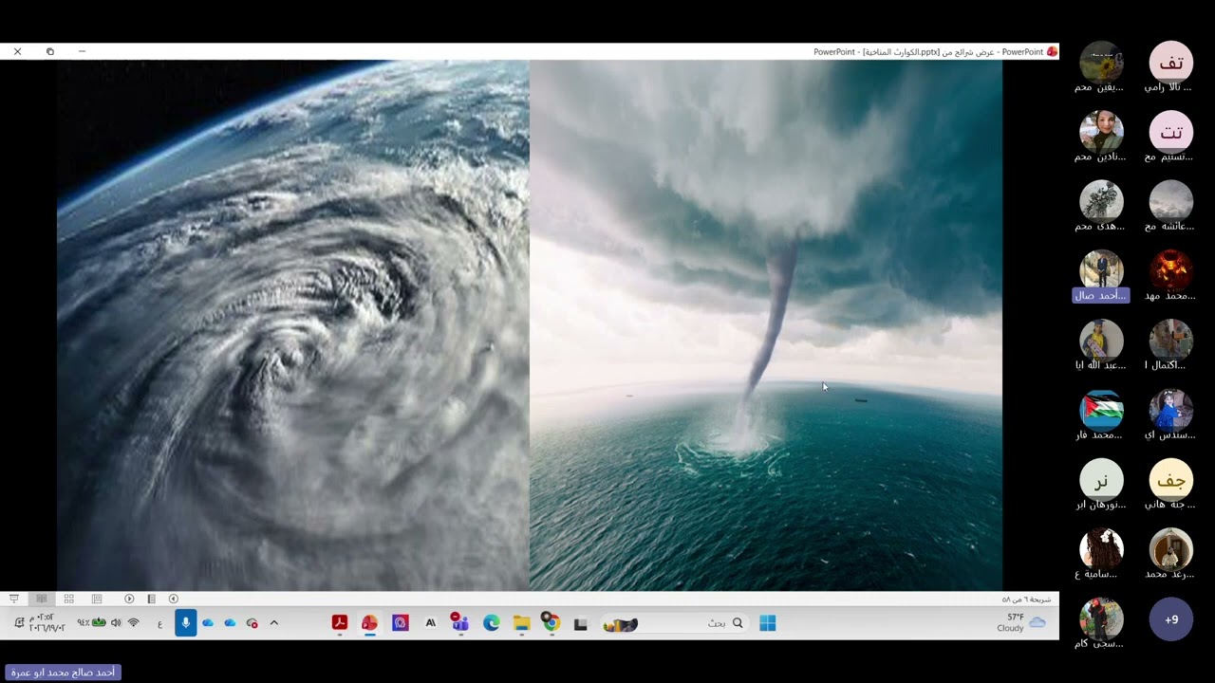Viewport: 1215px width, 683px height.
Task: Open the slide show options menu icon
Action: 151,599
